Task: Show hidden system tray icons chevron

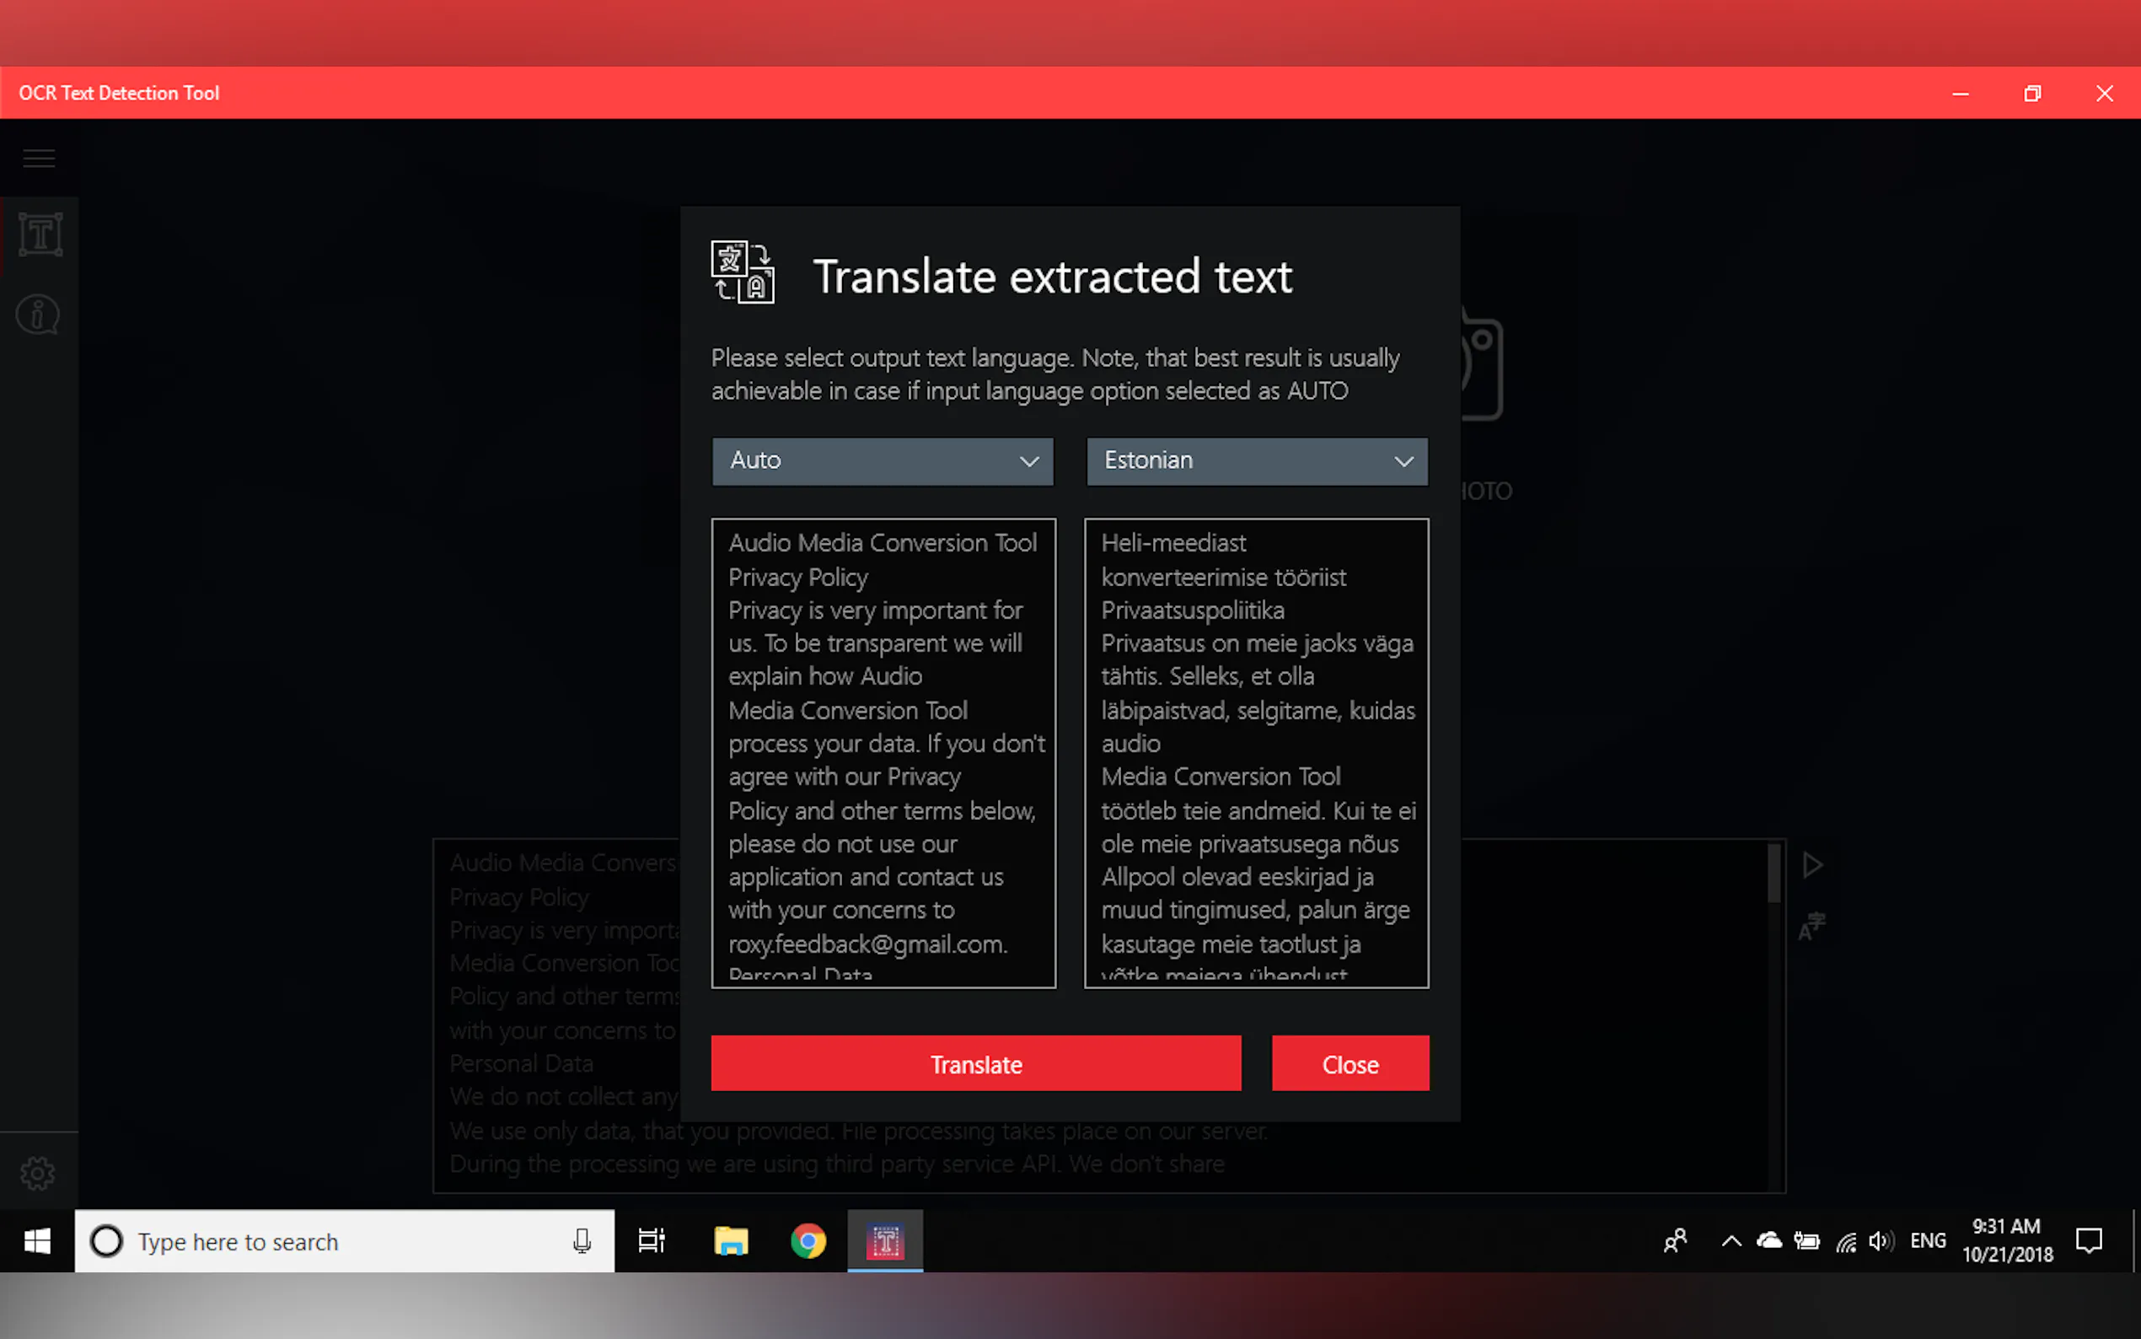Action: [1731, 1241]
